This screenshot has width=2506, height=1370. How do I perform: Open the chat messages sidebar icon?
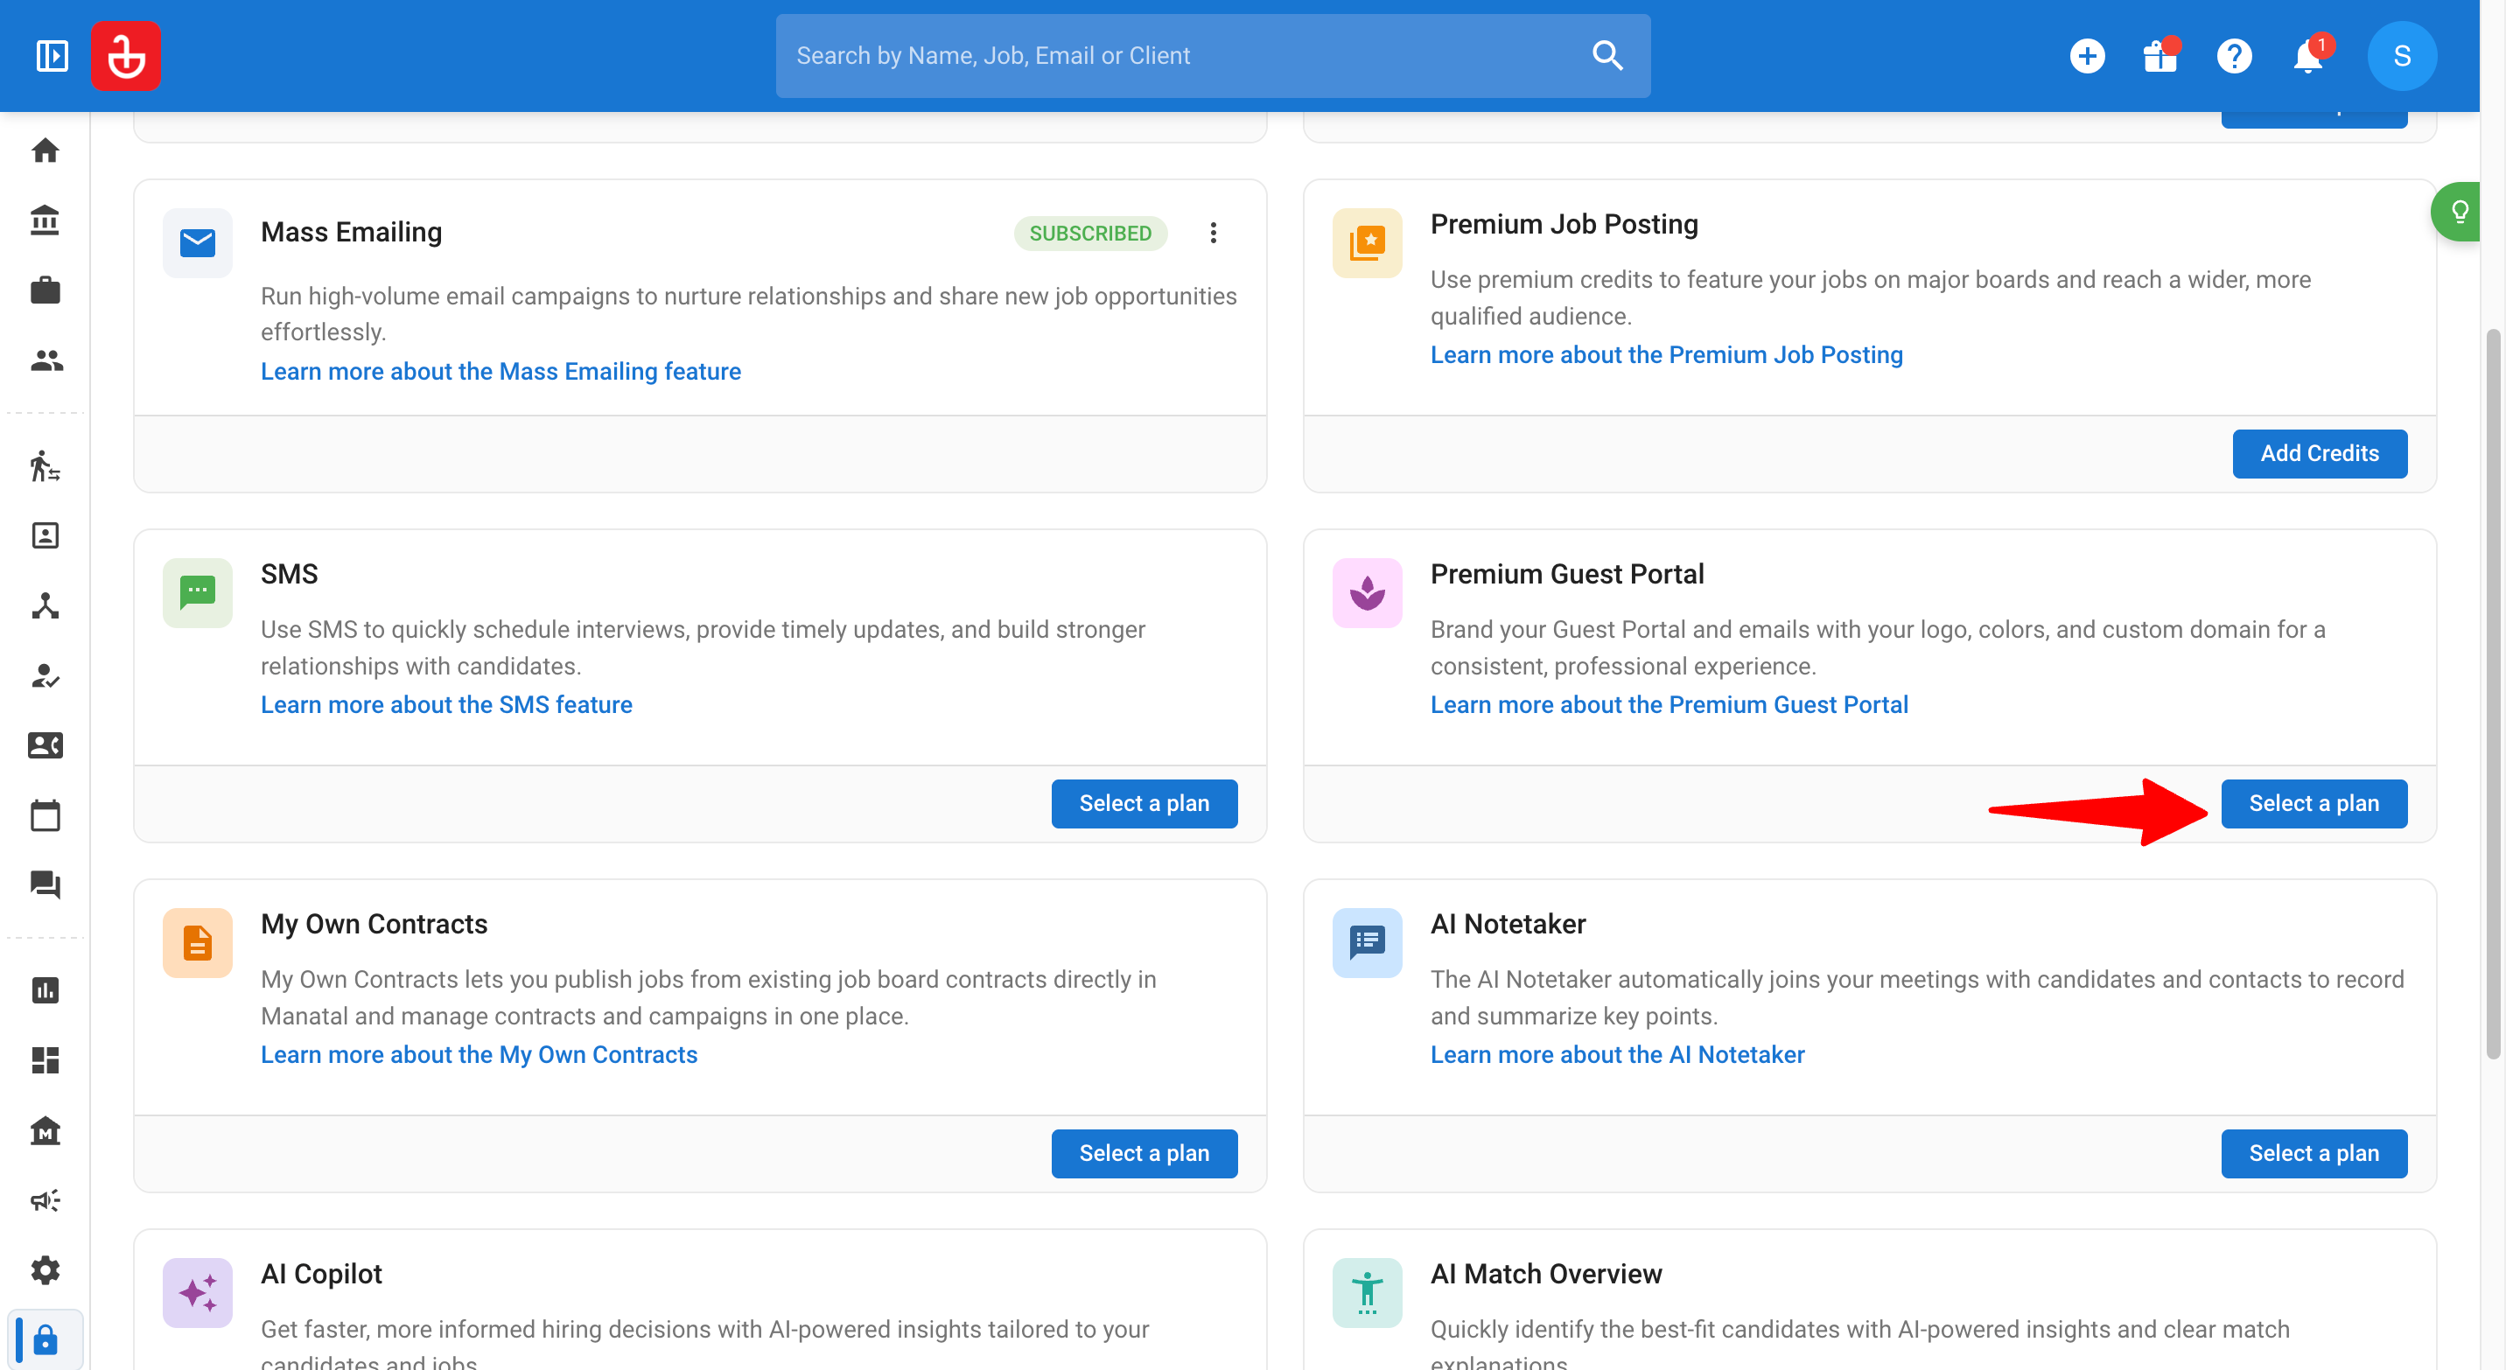tap(45, 884)
